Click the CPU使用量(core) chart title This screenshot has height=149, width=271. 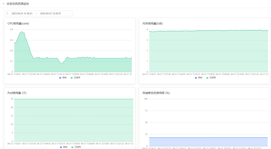point(18,23)
